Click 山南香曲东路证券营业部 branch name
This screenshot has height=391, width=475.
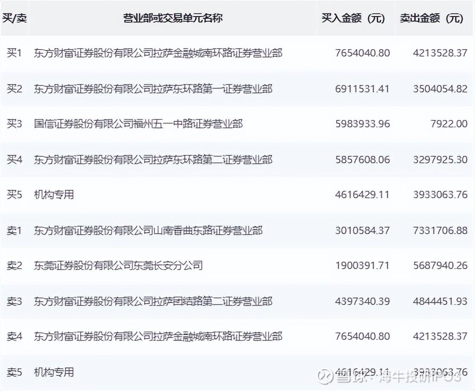click(x=148, y=230)
